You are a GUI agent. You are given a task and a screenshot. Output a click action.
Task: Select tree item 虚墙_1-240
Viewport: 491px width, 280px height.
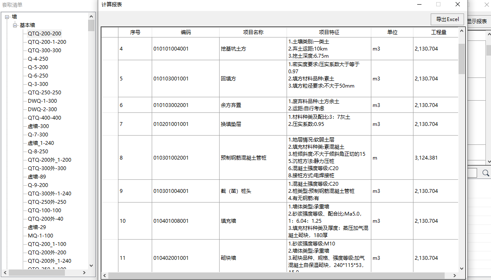[41, 143]
